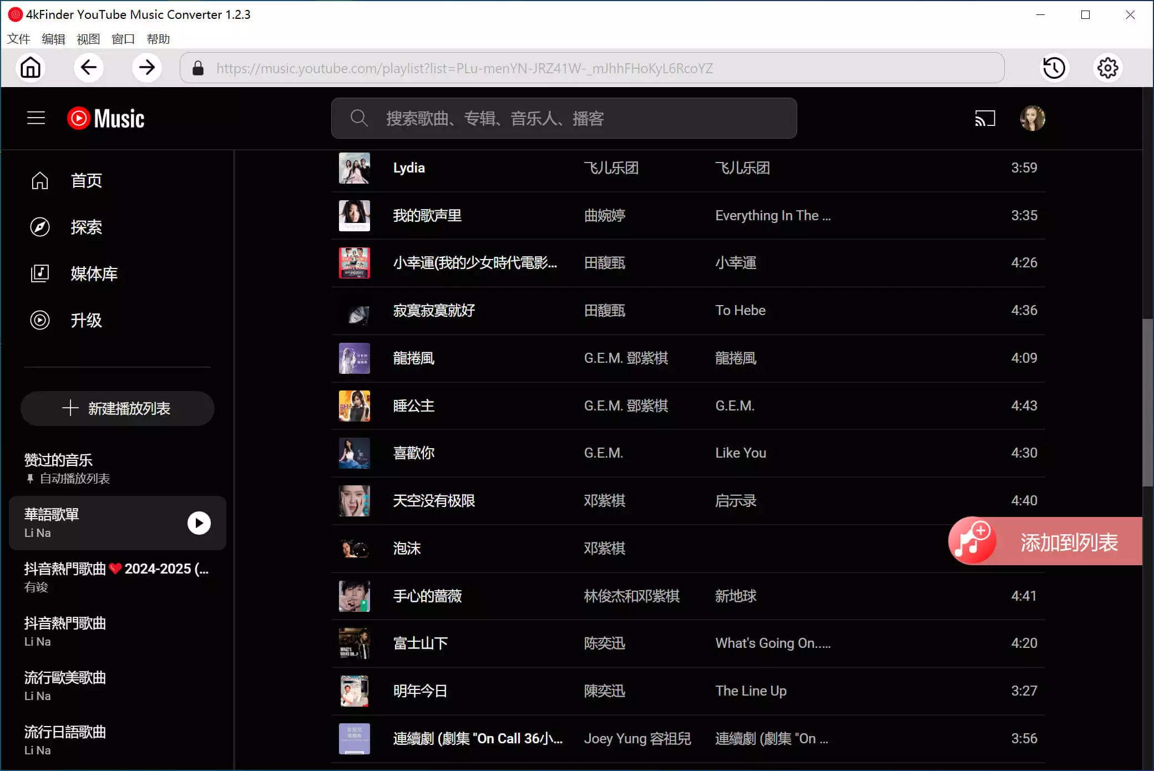Open album 新地球
The image size is (1154, 771).
[x=736, y=596]
